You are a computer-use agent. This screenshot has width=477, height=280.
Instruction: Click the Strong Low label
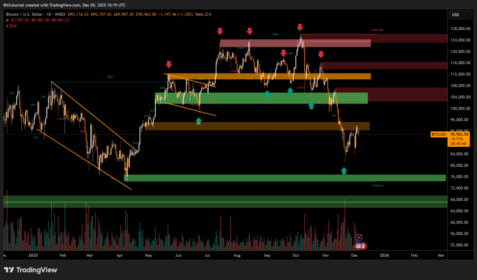tap(377, 185)
